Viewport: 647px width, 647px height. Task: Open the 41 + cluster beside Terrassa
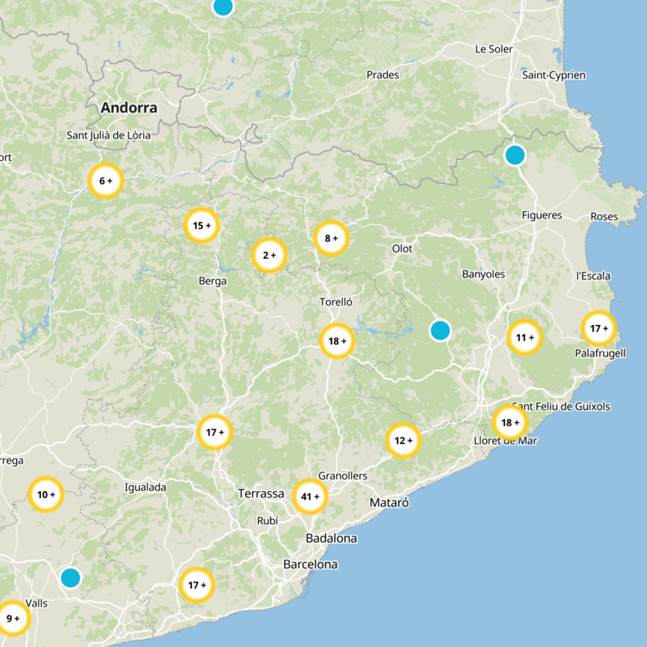[x=310, y=497]
